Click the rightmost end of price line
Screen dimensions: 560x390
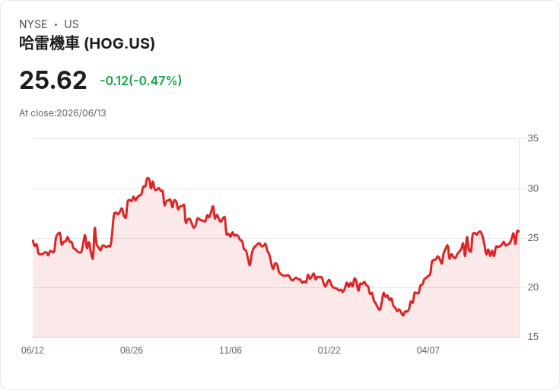[519, 231]
